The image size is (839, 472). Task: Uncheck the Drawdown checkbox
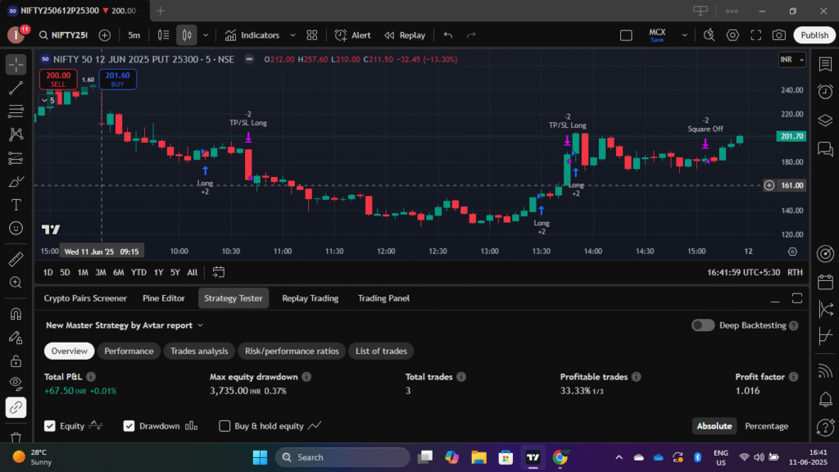click(129, 426)
